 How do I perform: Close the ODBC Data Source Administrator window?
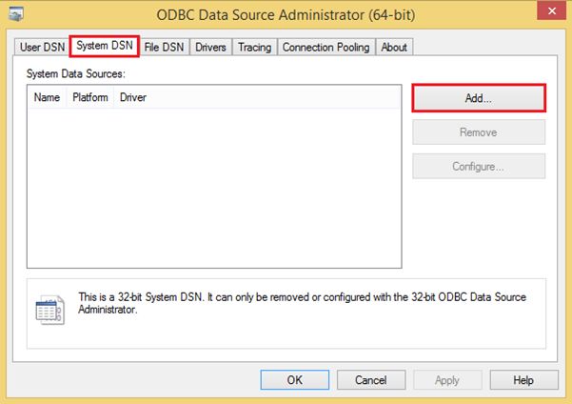tap(549, 11)
